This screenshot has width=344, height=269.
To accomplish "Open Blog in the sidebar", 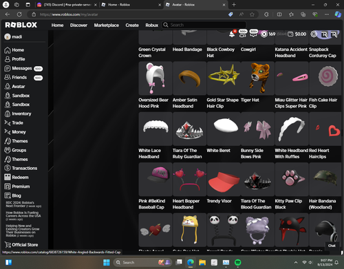I will 12,195.
